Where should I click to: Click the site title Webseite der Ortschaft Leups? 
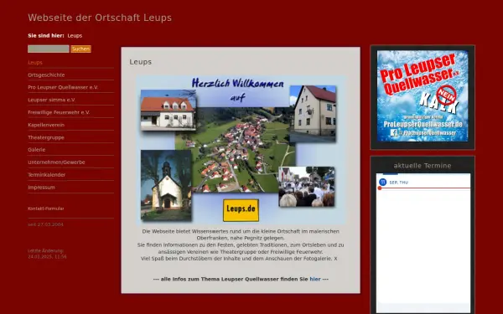click(x=100, y=18)
